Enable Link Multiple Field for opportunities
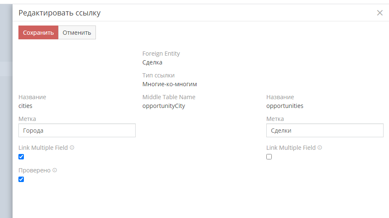This screenshot has height=218, width=389. (x=269, y=157)
